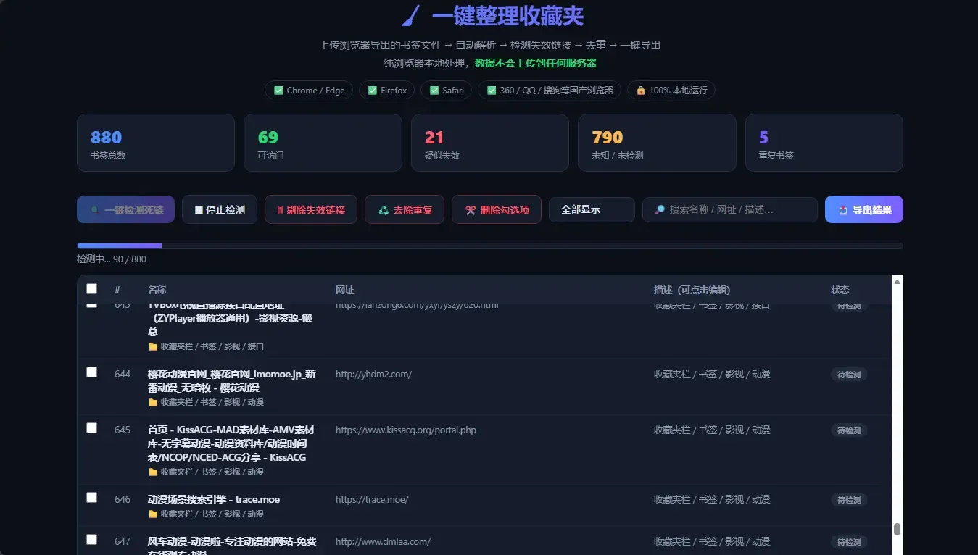Check the box for row 644 樱花动漫

[x=91, y=372]
